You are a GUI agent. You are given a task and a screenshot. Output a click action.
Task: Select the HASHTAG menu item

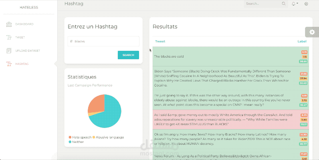[22, 64]
